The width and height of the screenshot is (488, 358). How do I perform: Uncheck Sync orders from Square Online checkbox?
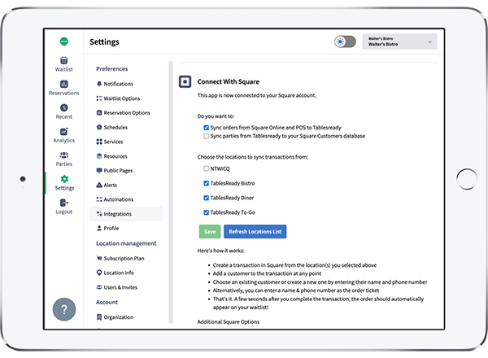207,128
